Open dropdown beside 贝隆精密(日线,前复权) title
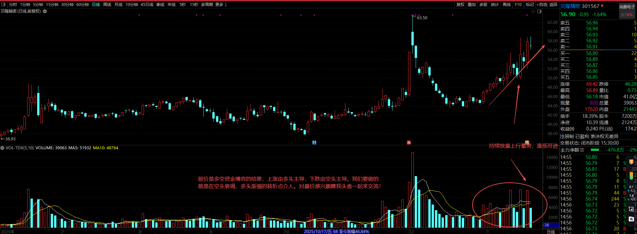Screen dimensions: 637x234 (45, 11)
